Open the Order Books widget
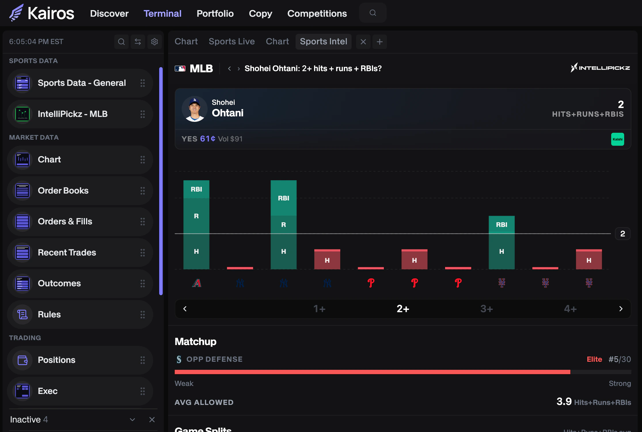642x432 pixels. (80, 191)
